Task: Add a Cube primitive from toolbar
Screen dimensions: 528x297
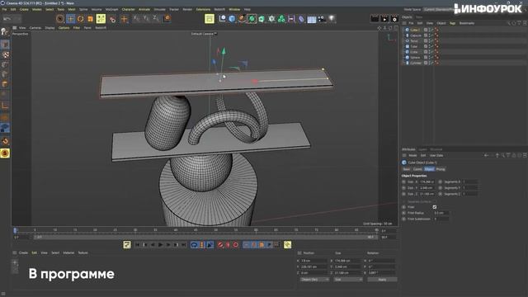Action: [x=232, y=19]
